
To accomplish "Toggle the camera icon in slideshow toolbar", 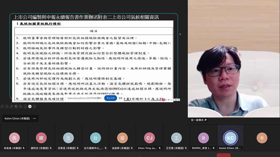I will [x=30, y=106].
